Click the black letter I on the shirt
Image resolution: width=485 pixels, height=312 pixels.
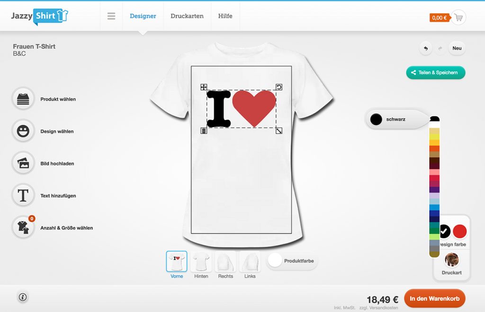click(x=219, y=109)
